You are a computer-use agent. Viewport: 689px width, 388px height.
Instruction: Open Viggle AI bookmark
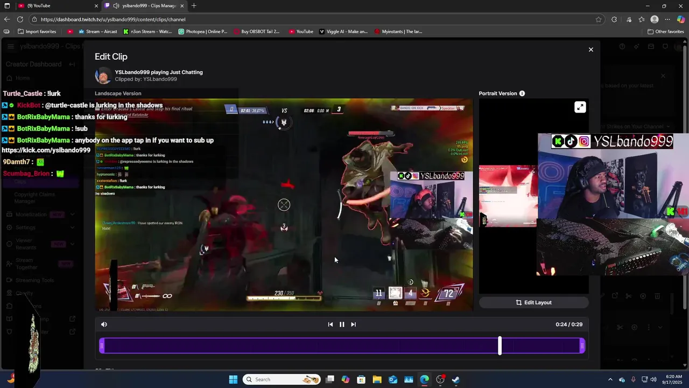pos(343,32)
